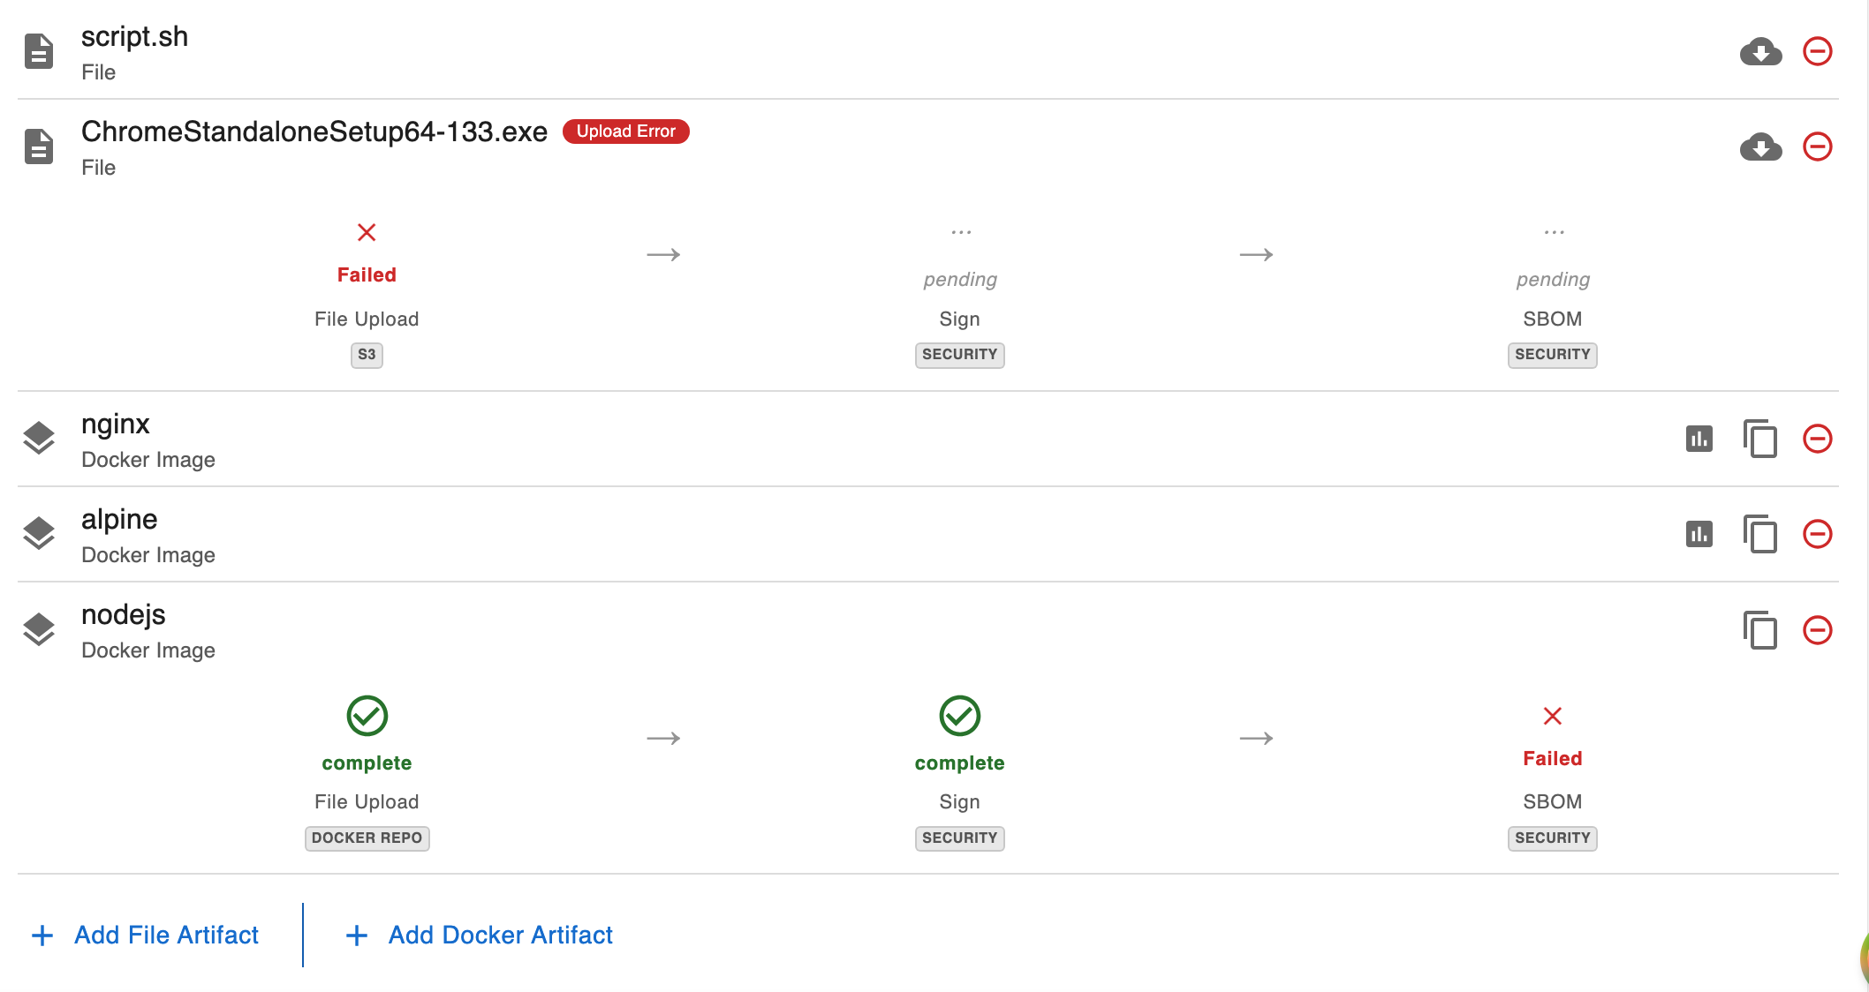This screenshot has height=992, width=1869.
Task: Click the file icon beside script.sh
Action: point(37,51)
